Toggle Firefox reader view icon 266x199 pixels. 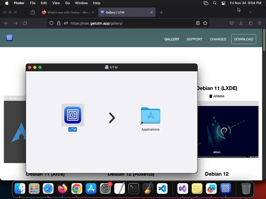(x=198, y=23)
